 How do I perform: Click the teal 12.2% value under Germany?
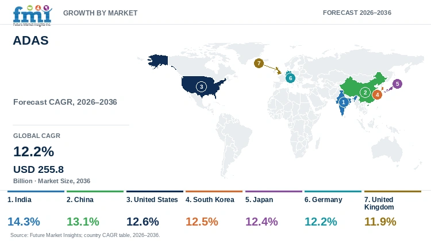pos(321,222)
